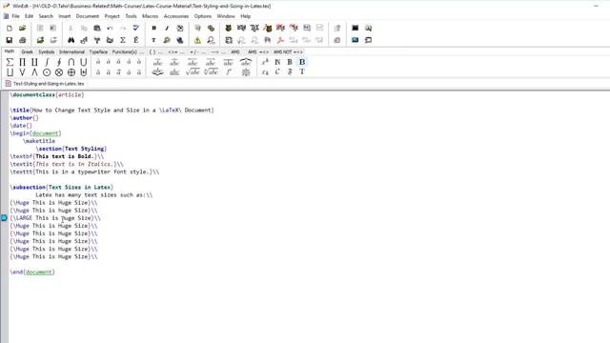Viewport: 610px width, 343px height.
Task: Click the Undo arrow icon
Action: click(110, 28)
